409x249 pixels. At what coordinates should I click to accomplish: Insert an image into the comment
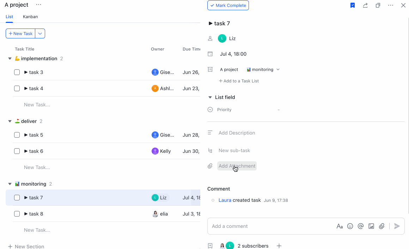(371, 226)
